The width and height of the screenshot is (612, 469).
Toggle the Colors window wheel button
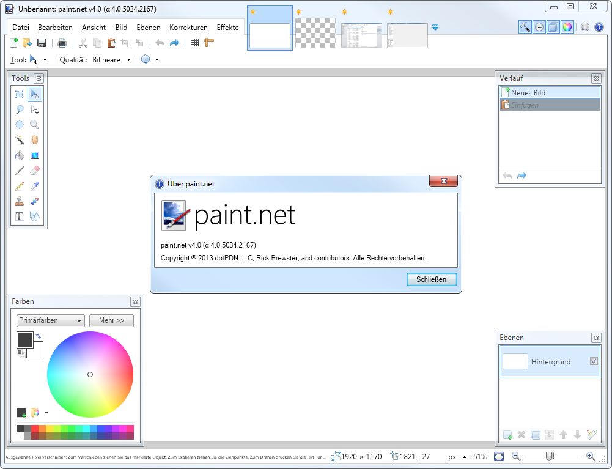[x=567, y=27]
